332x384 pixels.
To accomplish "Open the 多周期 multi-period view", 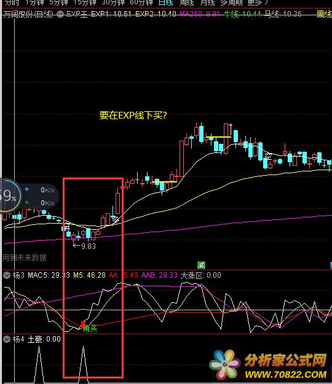I will (231, 2).
